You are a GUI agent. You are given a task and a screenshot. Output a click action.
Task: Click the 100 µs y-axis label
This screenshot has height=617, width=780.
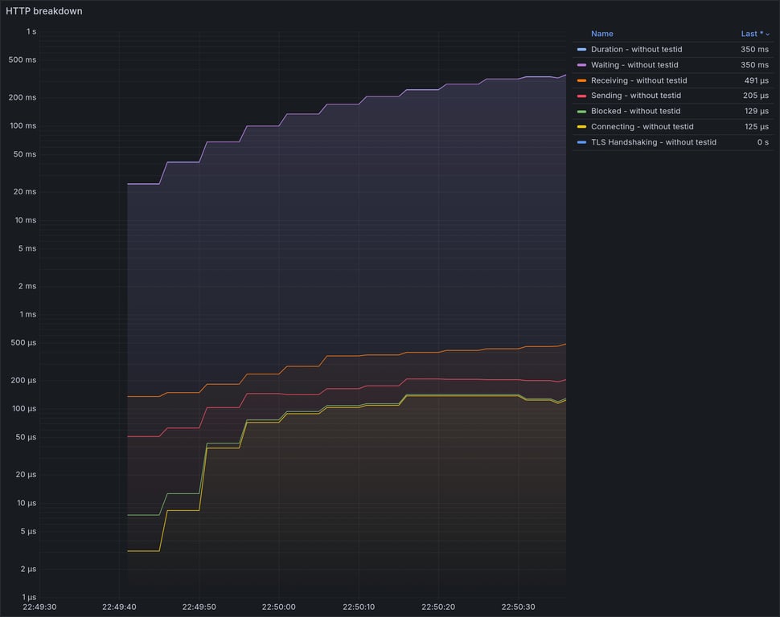[x=24, y=409]
